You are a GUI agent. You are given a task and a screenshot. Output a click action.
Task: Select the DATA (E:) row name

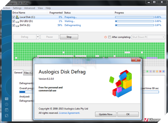click(x=25, y=25)
